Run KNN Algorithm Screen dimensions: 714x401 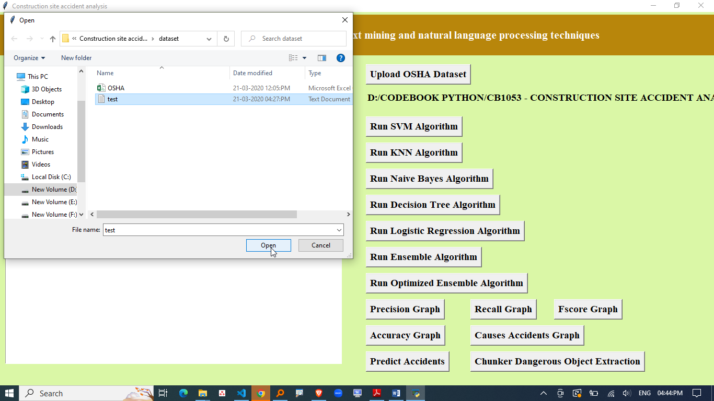click(x=414, y=152)
